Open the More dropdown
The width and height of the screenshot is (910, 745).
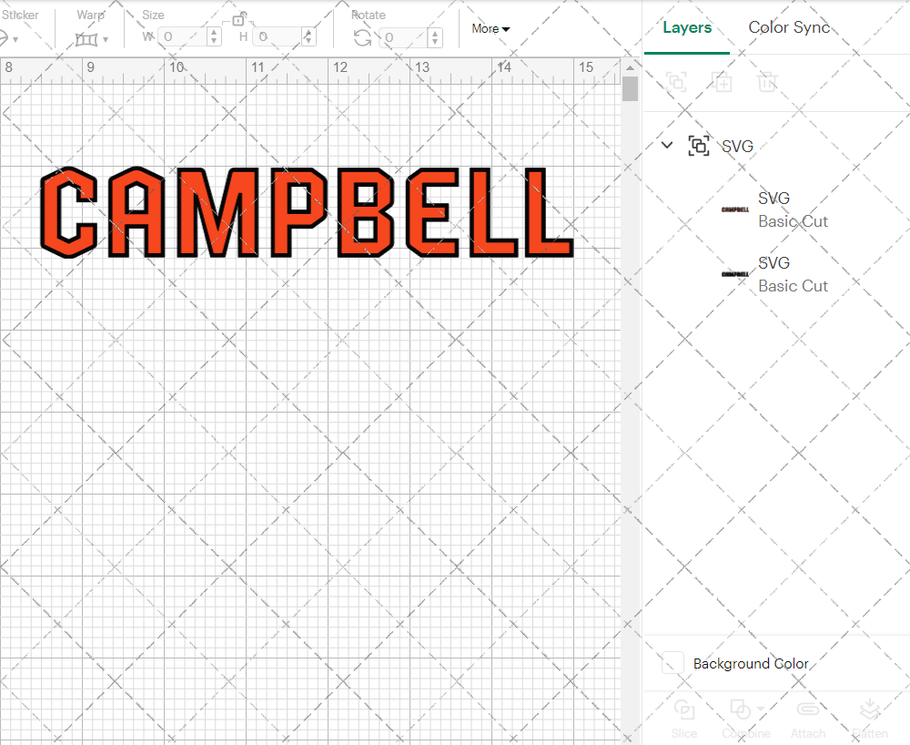pyautogui.click(x=490, y=28)
